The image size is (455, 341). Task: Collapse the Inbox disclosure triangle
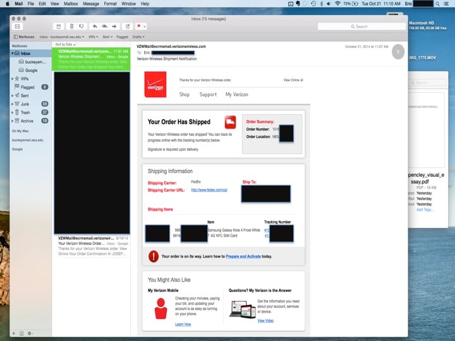point(13,53)
